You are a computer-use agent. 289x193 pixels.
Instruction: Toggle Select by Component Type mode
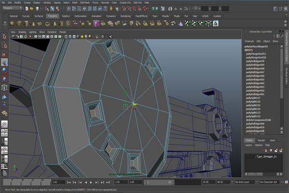point(57,9)
